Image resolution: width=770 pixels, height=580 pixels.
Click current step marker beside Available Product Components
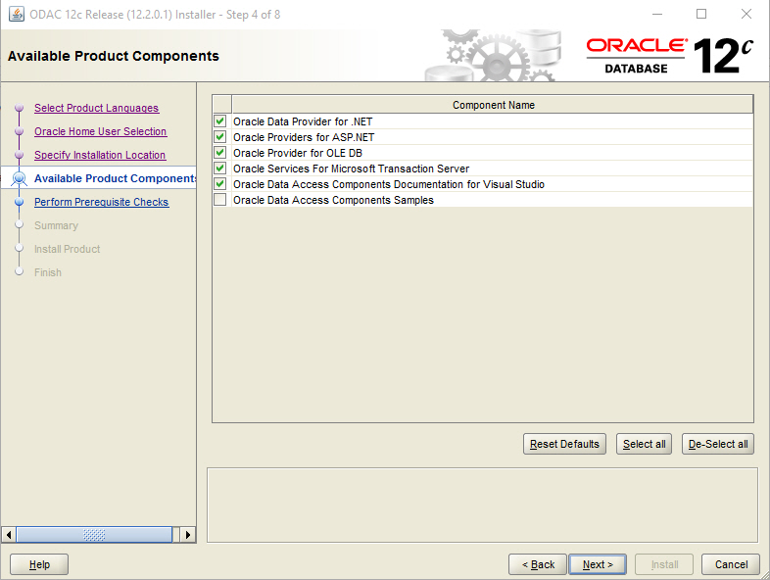tap(20, 178)
